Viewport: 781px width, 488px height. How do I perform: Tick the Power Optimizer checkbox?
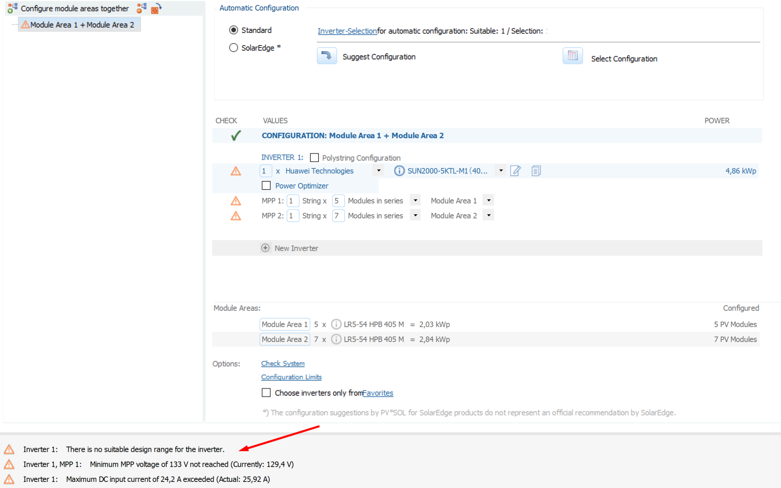266,185
